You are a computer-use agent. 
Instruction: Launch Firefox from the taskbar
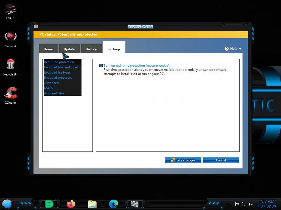tap(71, 204)
